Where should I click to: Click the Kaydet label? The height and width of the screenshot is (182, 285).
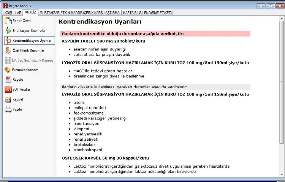pyautogui.click(x=18, y=99)
